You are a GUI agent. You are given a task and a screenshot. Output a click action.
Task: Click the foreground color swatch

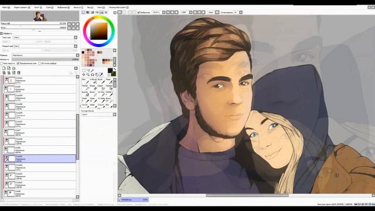pyautogui.click(x=110, y=70)
